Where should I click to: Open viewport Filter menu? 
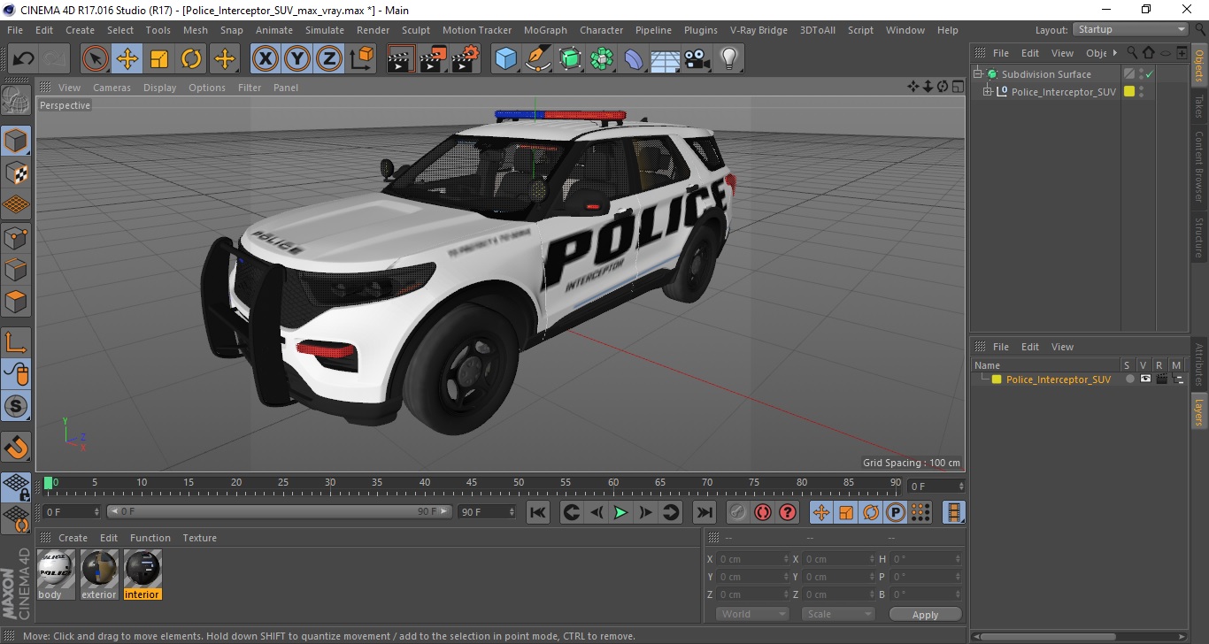click(x=250, y=88)
